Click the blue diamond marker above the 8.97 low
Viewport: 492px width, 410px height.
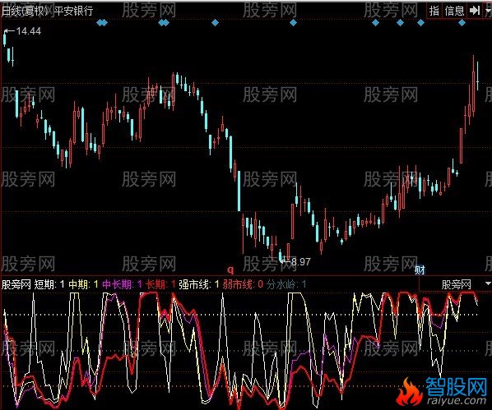pos(293,22)
